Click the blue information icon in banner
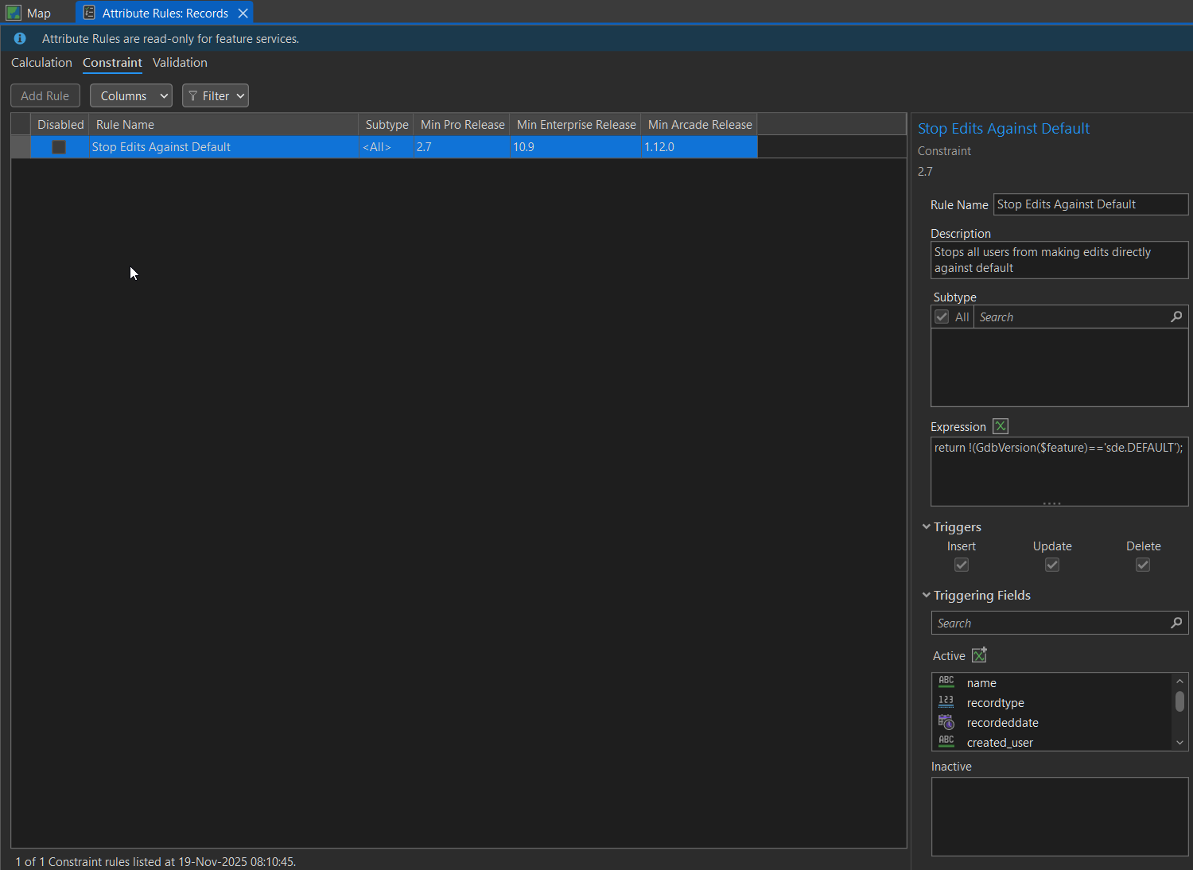The width and height of the screenshot is (1193, 870). coord(20,38)
